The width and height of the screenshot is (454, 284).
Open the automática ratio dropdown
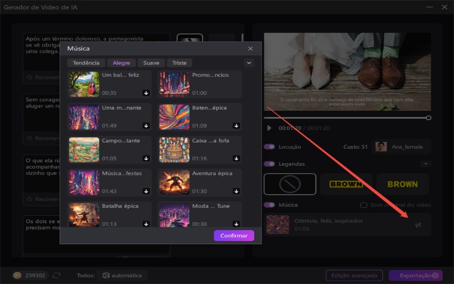(122, 275)
